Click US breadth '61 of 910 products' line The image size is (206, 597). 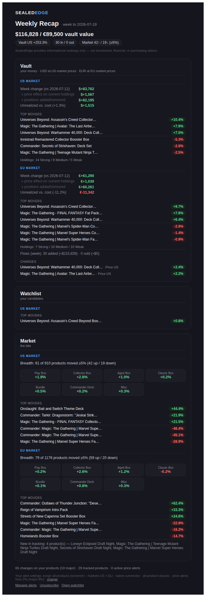pyautogui.click(x=68, y=363)
